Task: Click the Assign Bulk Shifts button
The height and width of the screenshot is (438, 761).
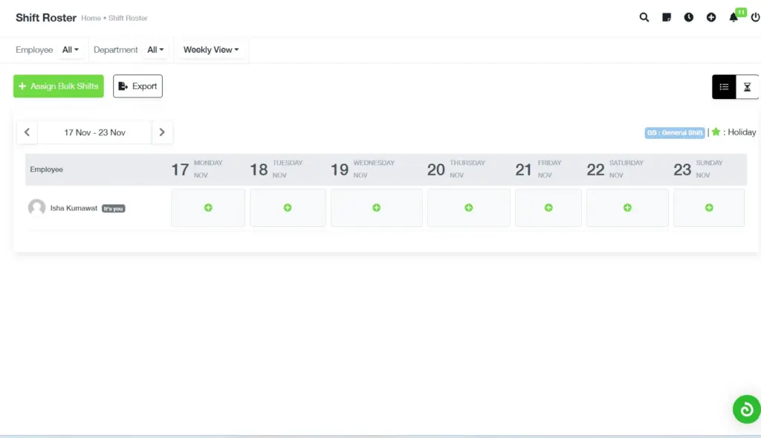Action: 58,86
